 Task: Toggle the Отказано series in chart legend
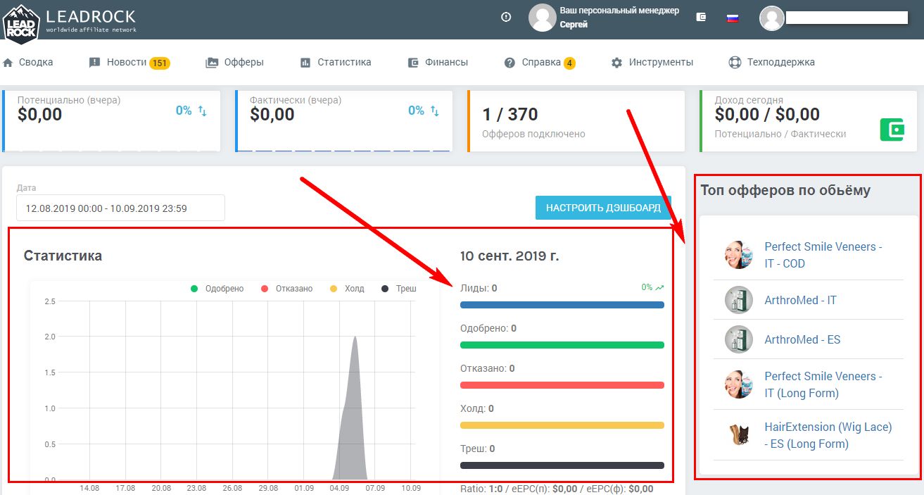[x=286, y=289]
